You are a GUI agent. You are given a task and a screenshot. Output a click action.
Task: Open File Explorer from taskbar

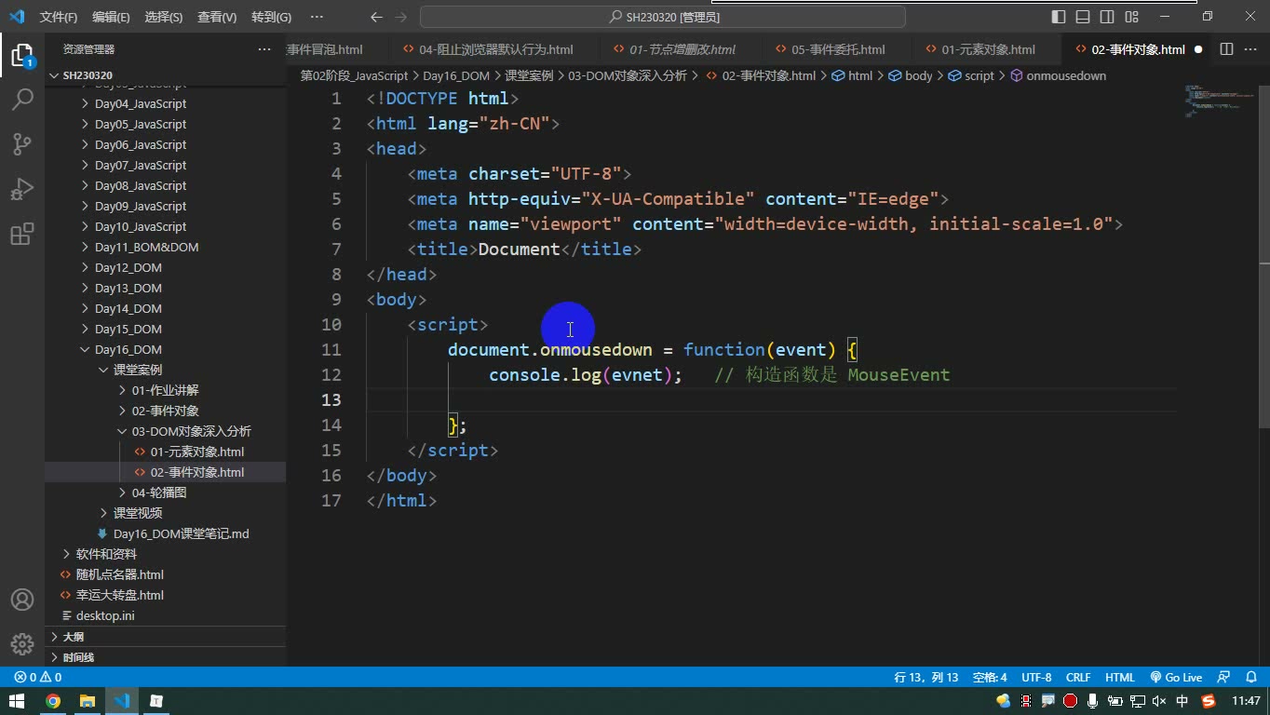click(88, 701)
